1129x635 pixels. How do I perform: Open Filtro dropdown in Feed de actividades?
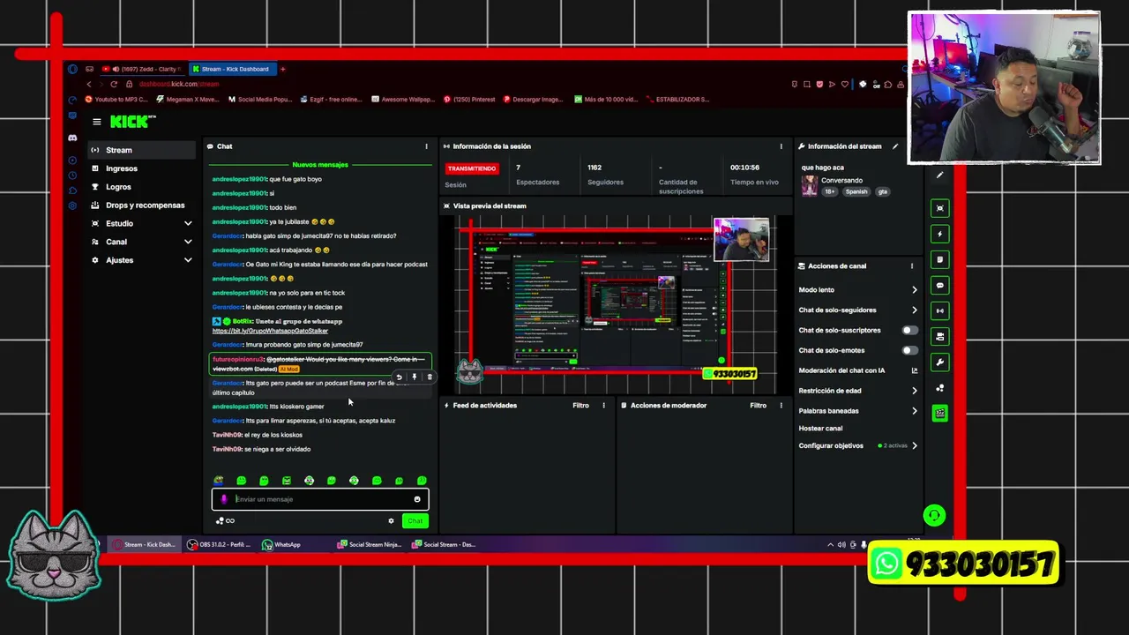click(580, 406)
